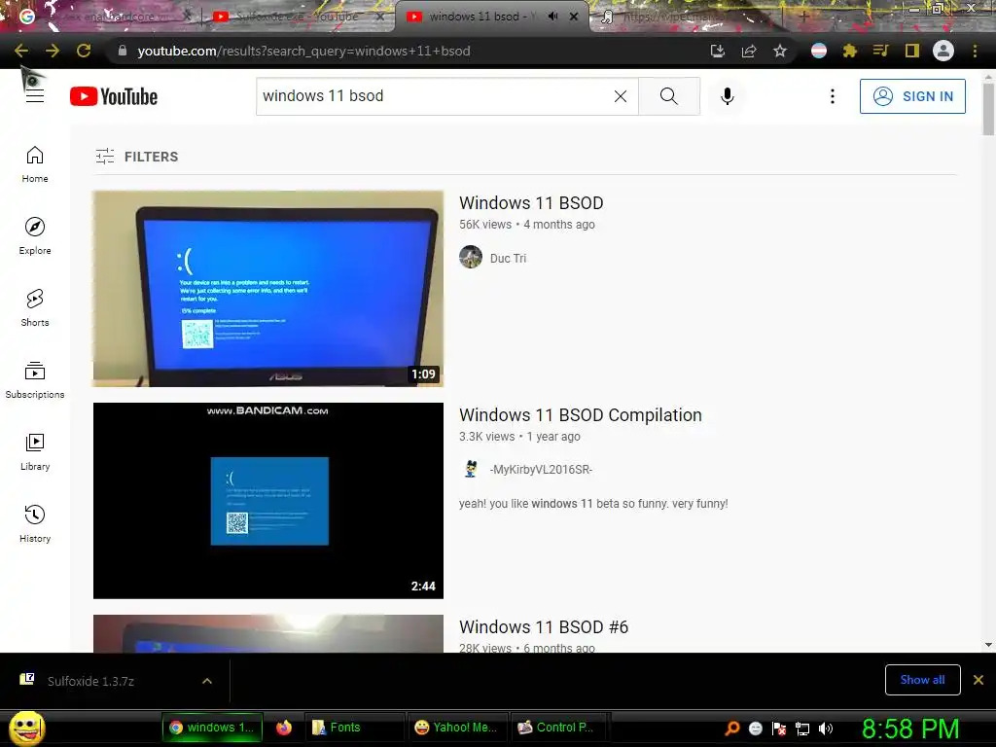This screenshot has width=996, height=747.
Task: Mute the windows 11 bsod tab
Action: [553, 17]
